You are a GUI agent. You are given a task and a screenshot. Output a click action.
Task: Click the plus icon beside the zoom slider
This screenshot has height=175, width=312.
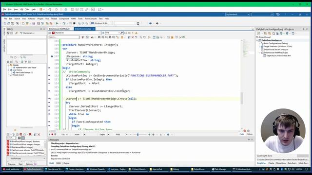point(149,135)
